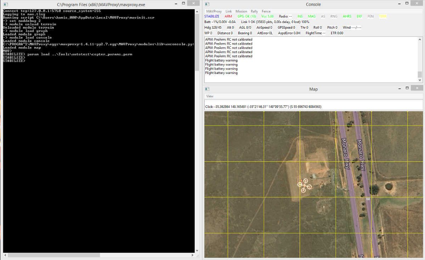
Task: Open the Fence menu
Action: point(266,11)
